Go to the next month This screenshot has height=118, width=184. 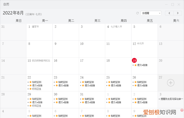pyautogui.click(x=178, y=13)
